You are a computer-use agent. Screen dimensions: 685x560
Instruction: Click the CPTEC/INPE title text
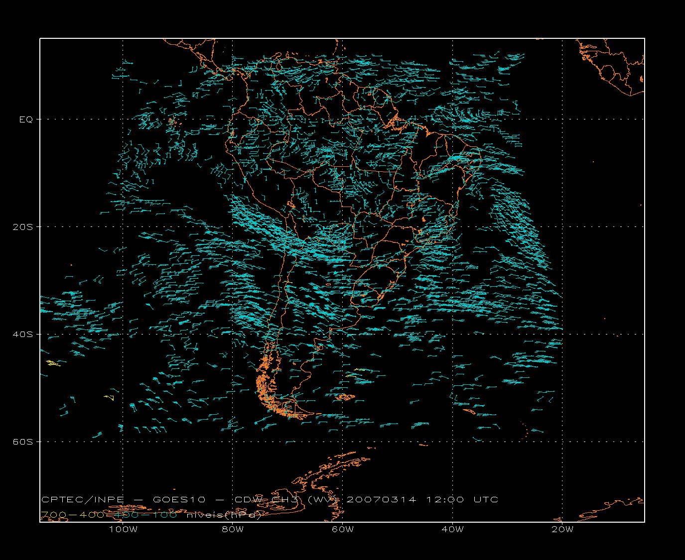(83, 500)
